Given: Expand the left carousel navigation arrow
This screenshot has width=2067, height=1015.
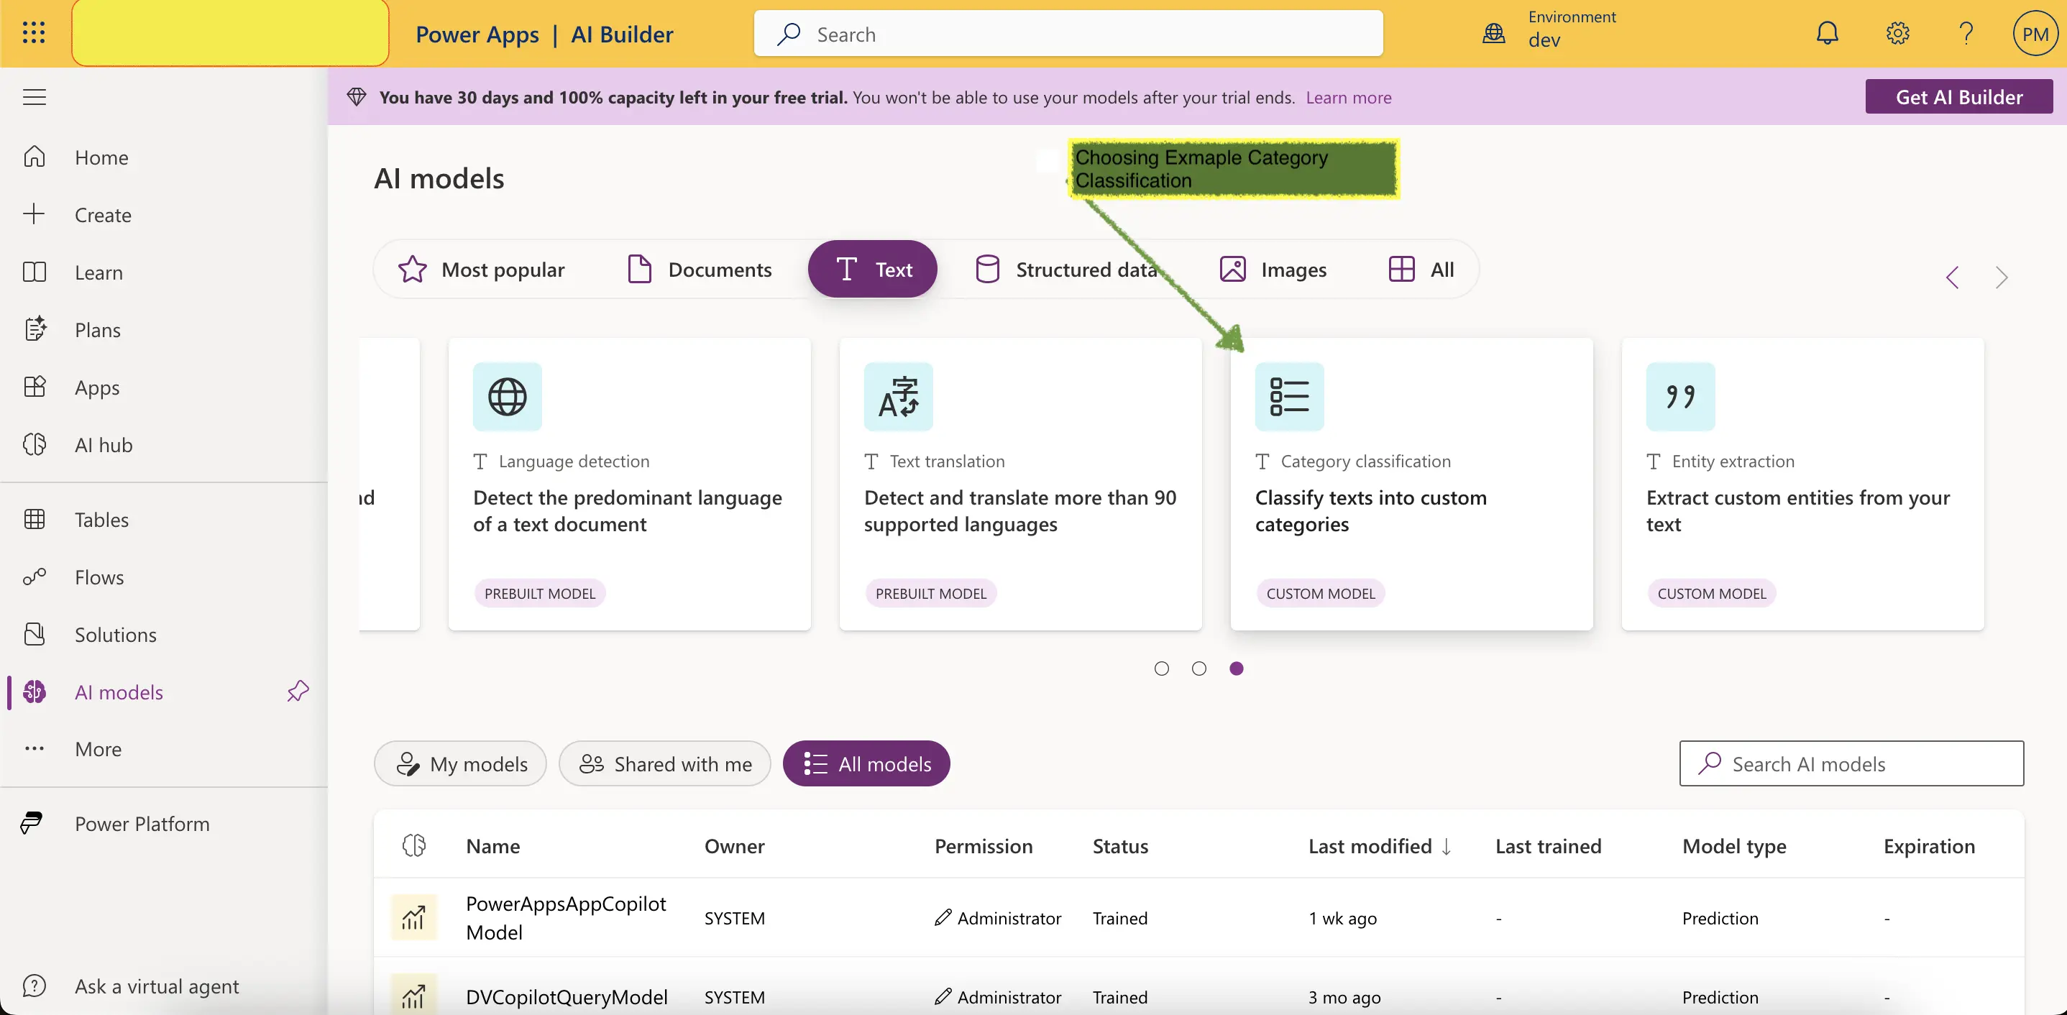Looking at the screenshot, I should [1955, 277].
